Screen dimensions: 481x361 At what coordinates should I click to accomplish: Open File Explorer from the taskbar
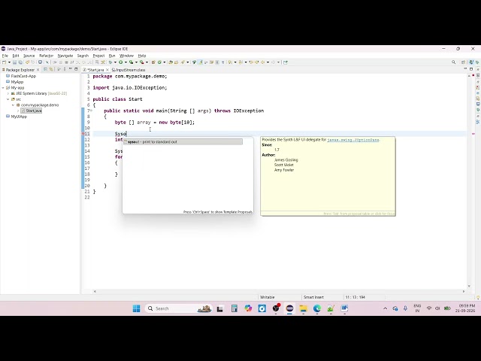[x=304, y=308]
